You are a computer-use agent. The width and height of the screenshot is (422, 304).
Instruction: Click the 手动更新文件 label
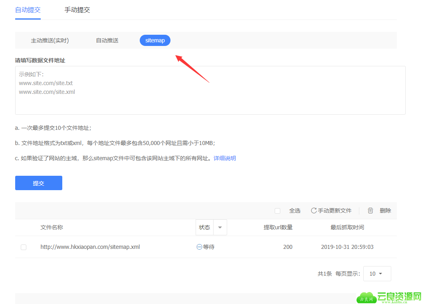[335, 211]
